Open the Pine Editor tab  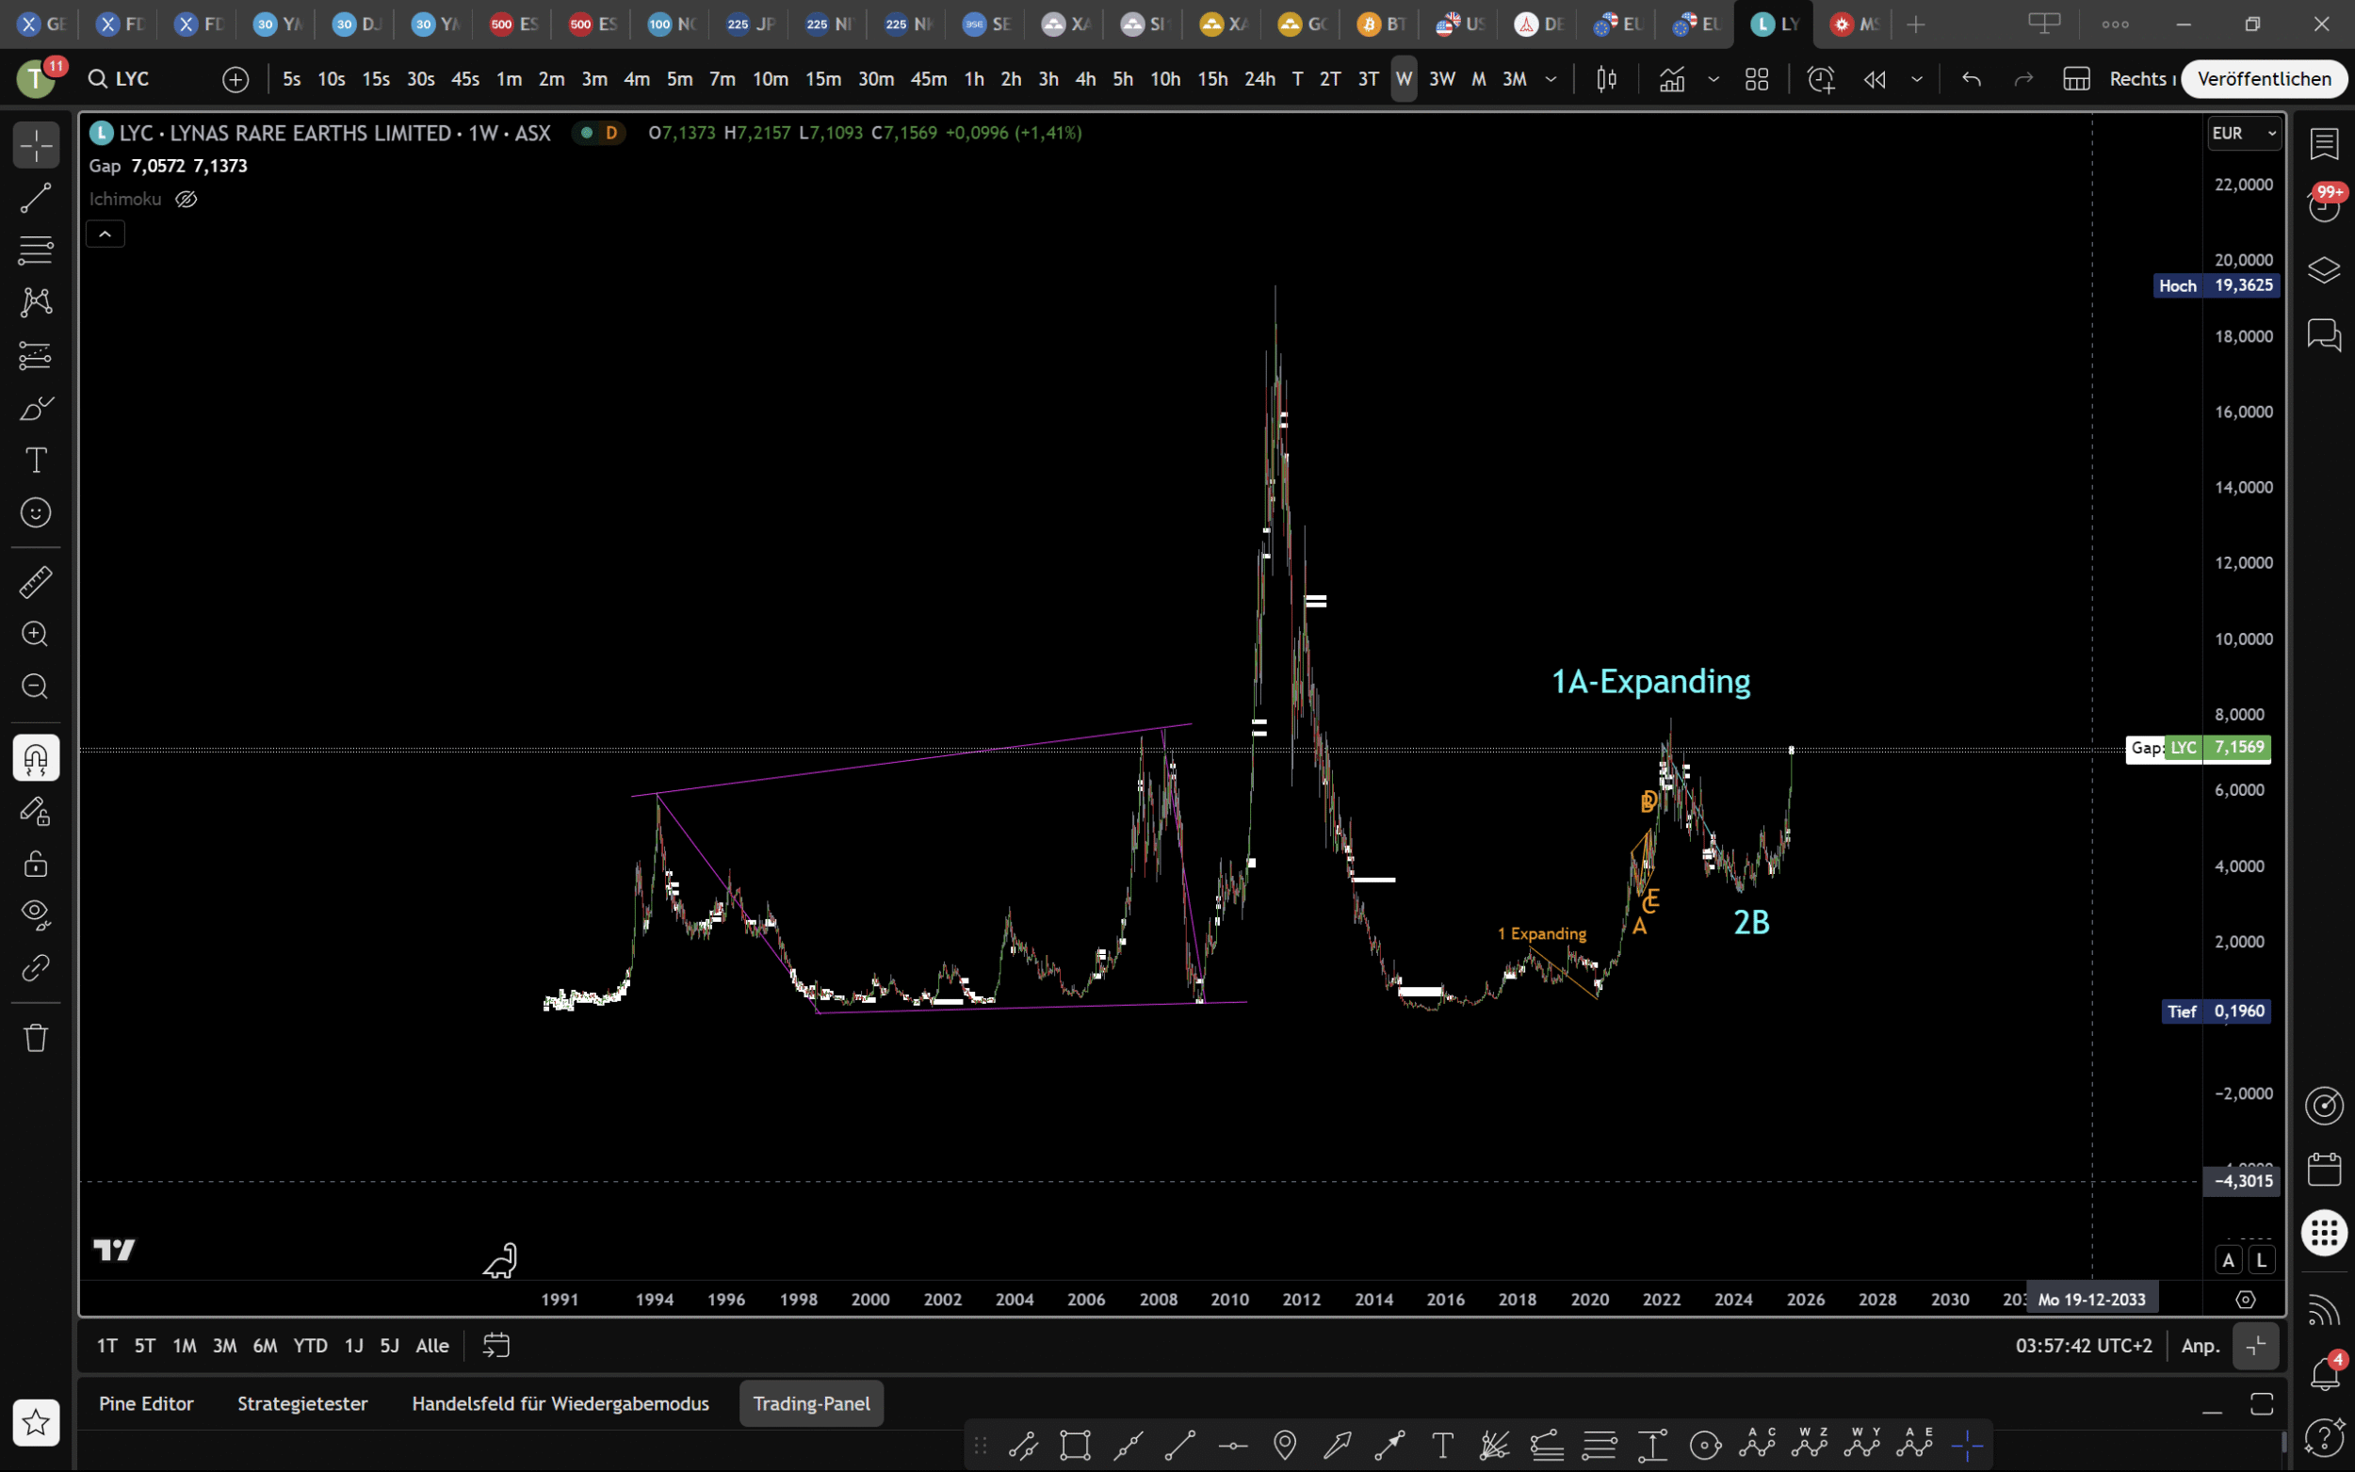pos(146,1403)
